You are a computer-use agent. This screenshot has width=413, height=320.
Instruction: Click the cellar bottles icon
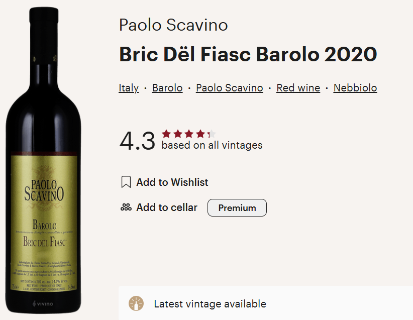126,207
